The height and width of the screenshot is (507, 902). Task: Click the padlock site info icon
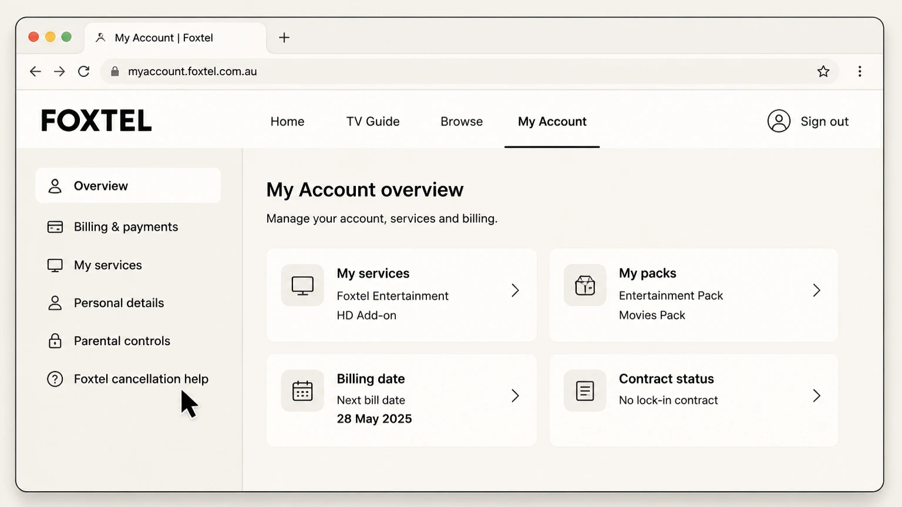click(x=115, y=72)
